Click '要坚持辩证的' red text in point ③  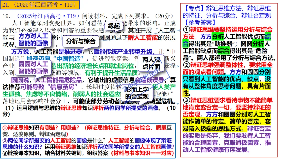click(253, 107)
